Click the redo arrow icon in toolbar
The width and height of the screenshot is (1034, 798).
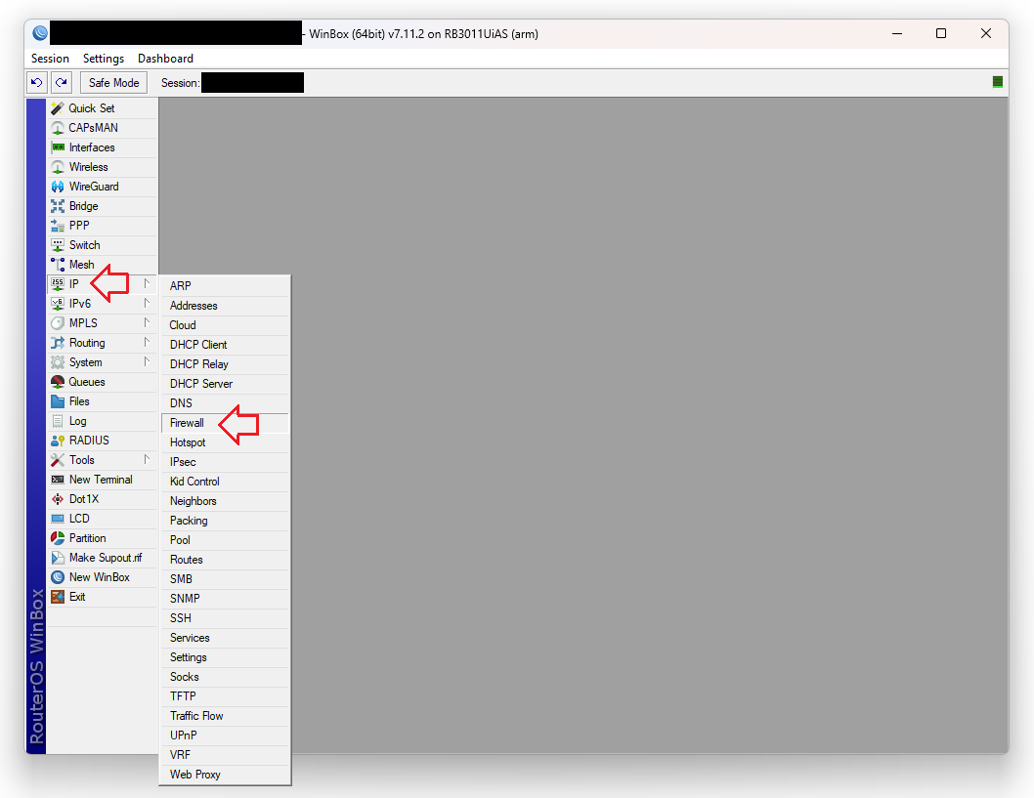tap(61, 83)
